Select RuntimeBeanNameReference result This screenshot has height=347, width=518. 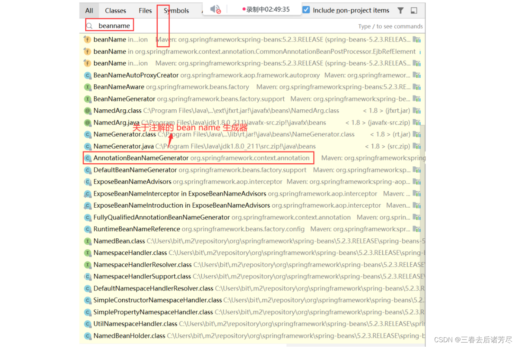coord(253,229)
